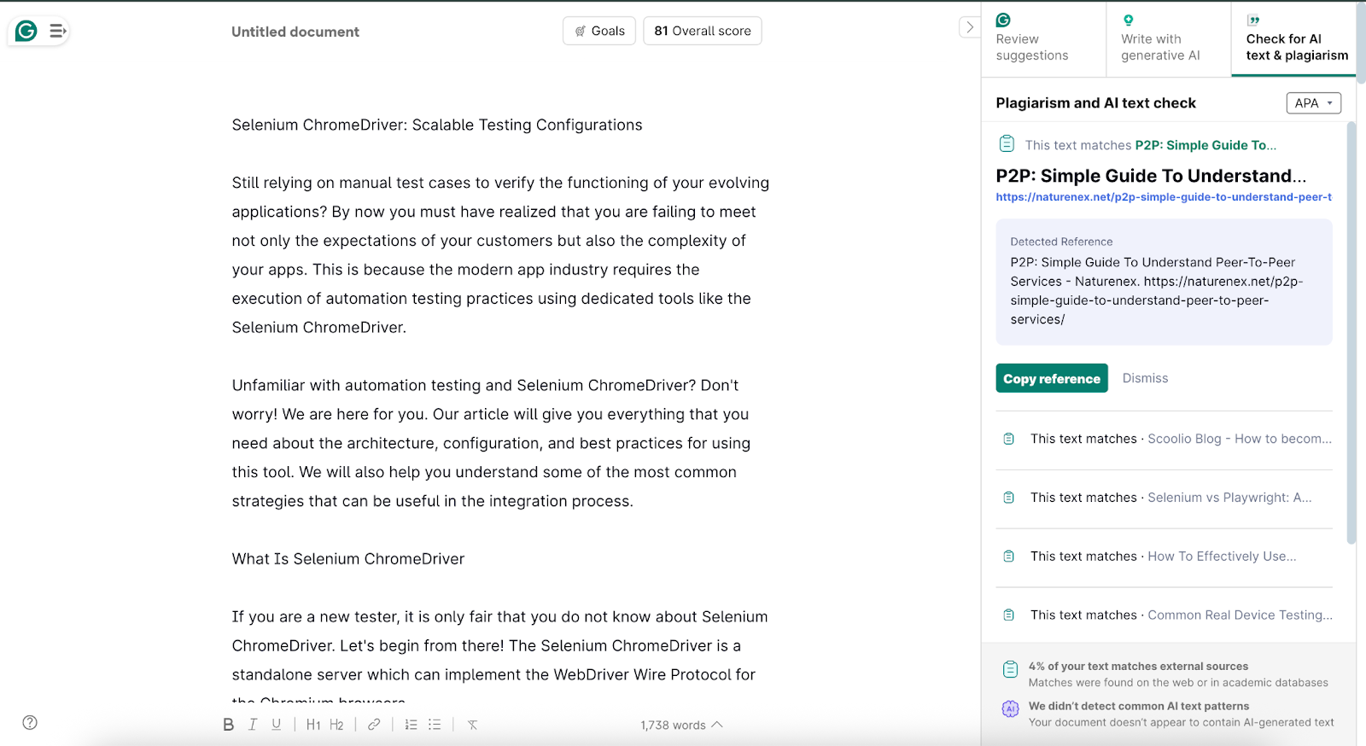Image resolution: width=1366 pixels, height=746 pixels.
Task: Create a bulleted list
Action: click(435, 725)
